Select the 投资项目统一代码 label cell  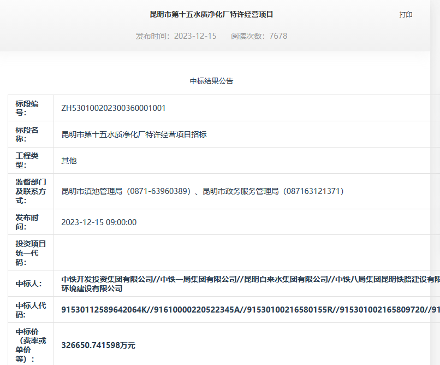click(x=31, y=253)
